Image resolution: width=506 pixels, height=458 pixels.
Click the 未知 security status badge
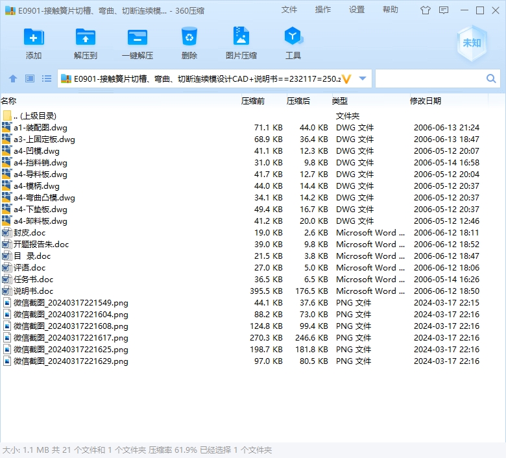coord(472,43)
